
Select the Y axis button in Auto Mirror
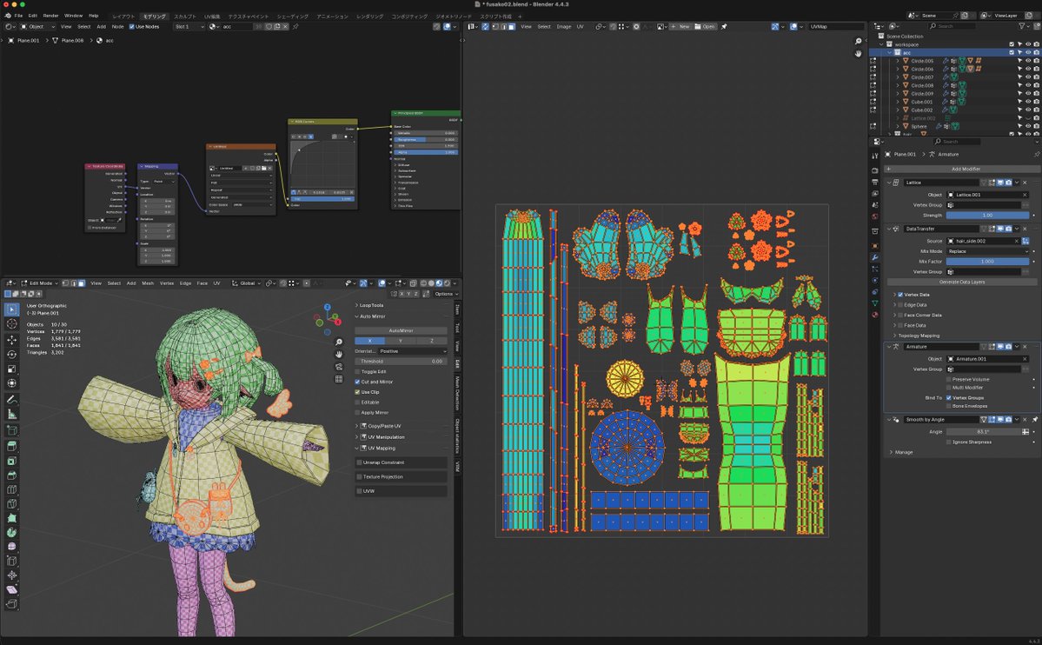pyautogui.click(x=401, y=341)
